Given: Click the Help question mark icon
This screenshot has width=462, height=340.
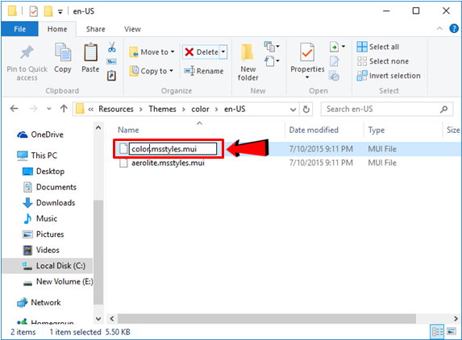Looking at the screenshot, I should [454, 28].
